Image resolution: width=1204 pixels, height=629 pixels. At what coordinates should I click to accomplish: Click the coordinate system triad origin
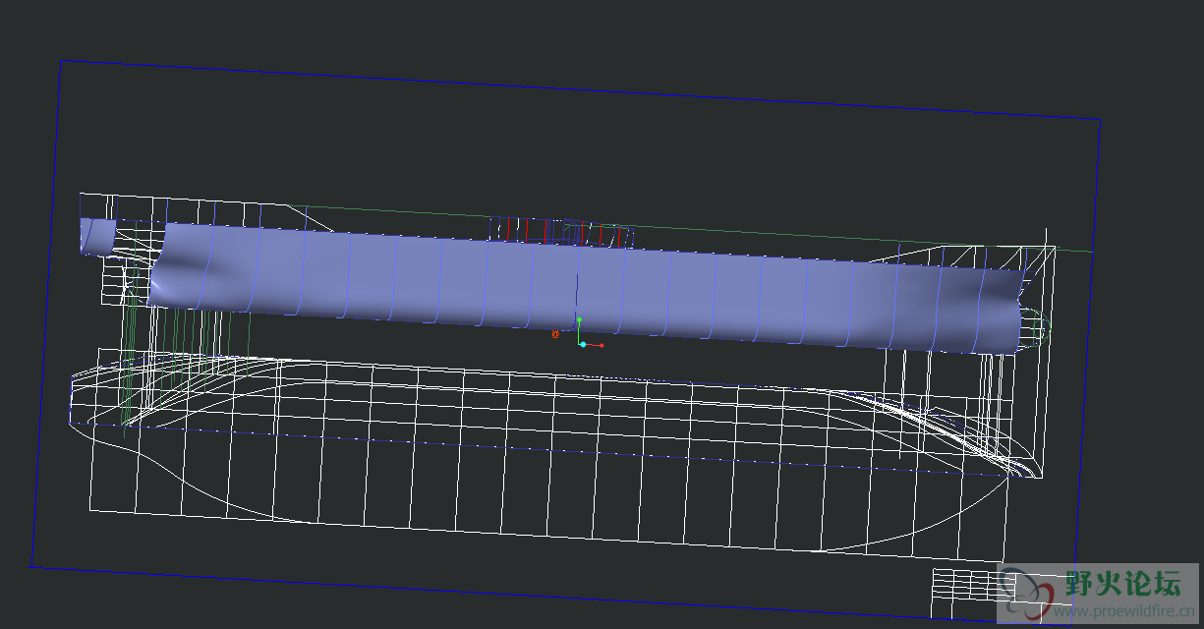click(x=582, y=344)
